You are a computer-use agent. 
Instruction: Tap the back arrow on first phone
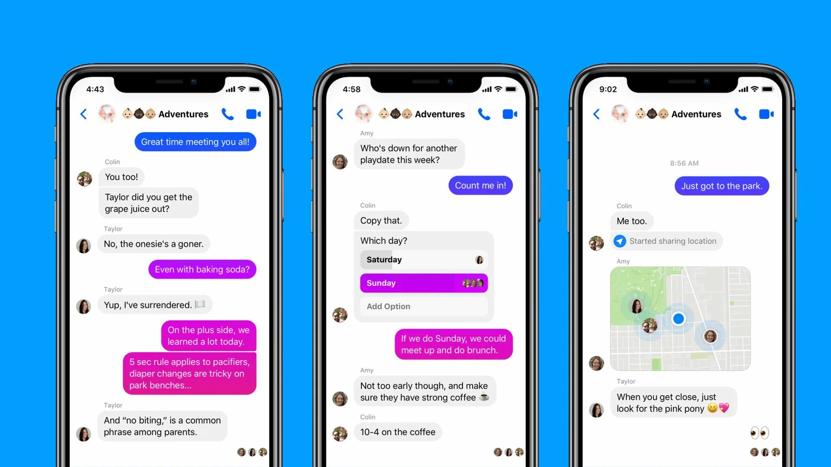(x=84, y=114)
